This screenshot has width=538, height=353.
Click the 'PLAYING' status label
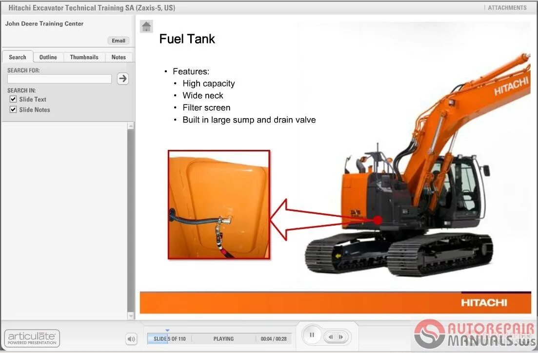tap(223, 339)
